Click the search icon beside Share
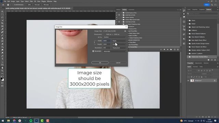This screenshot has height=123, width=219. click(212, 5)
